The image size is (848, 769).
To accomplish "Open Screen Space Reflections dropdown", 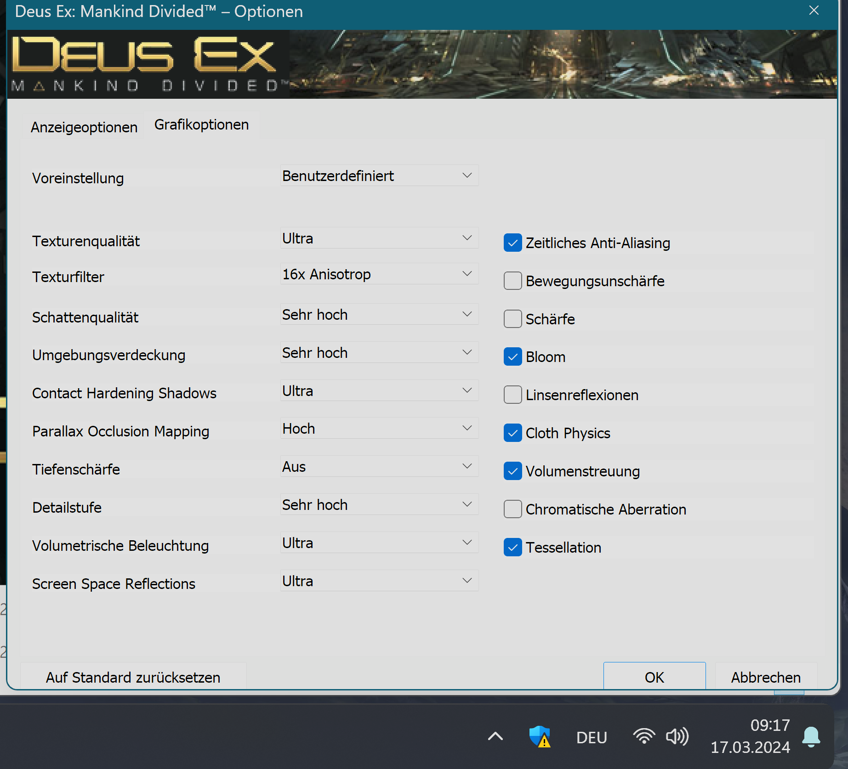I will pyautogui.click(x=379, y=581).
